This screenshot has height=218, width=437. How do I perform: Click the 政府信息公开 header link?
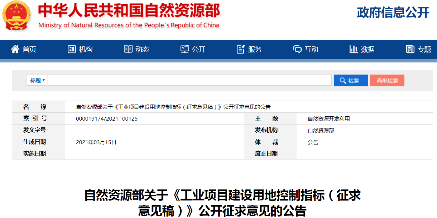[x=393, y=13]
